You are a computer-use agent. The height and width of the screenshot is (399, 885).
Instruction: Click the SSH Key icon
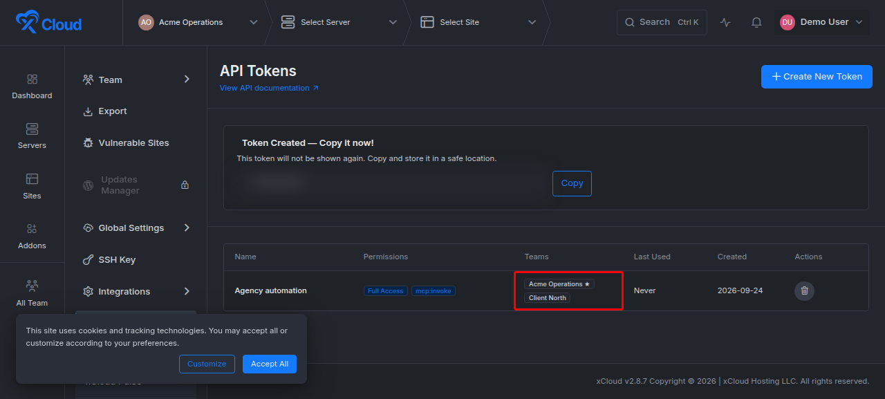pyautogui.click(x=88, y=260)
